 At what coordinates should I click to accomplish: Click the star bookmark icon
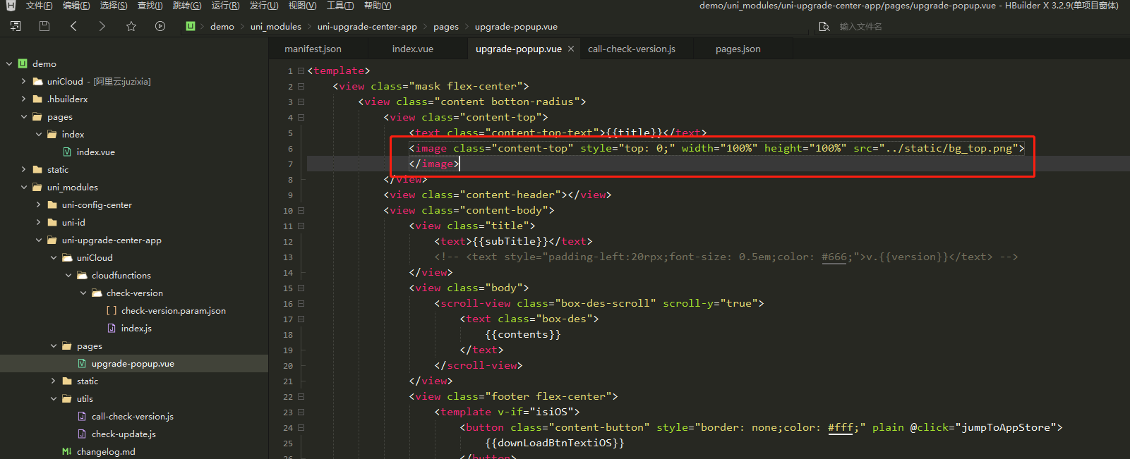click(131, 26)
